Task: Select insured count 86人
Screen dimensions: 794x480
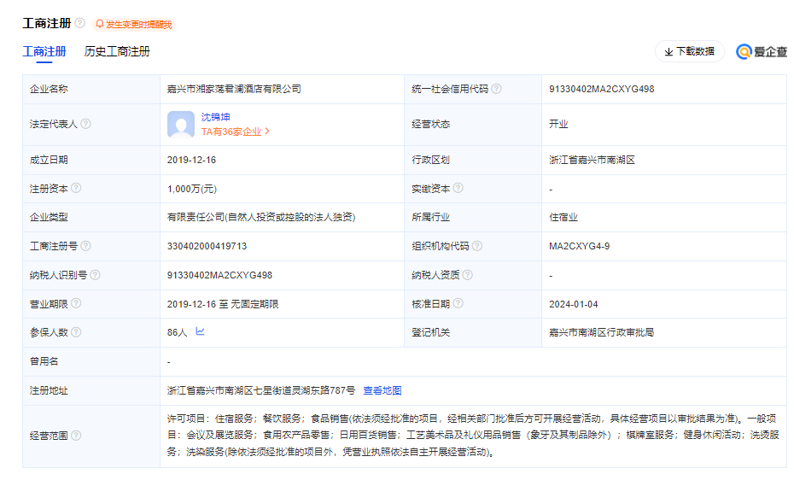Action: point(178,332)
